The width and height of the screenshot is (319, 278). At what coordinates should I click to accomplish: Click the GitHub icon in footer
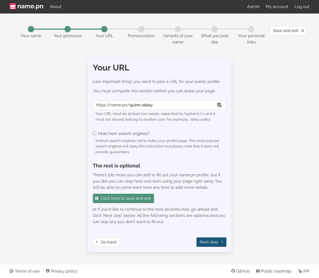[233, 271]
